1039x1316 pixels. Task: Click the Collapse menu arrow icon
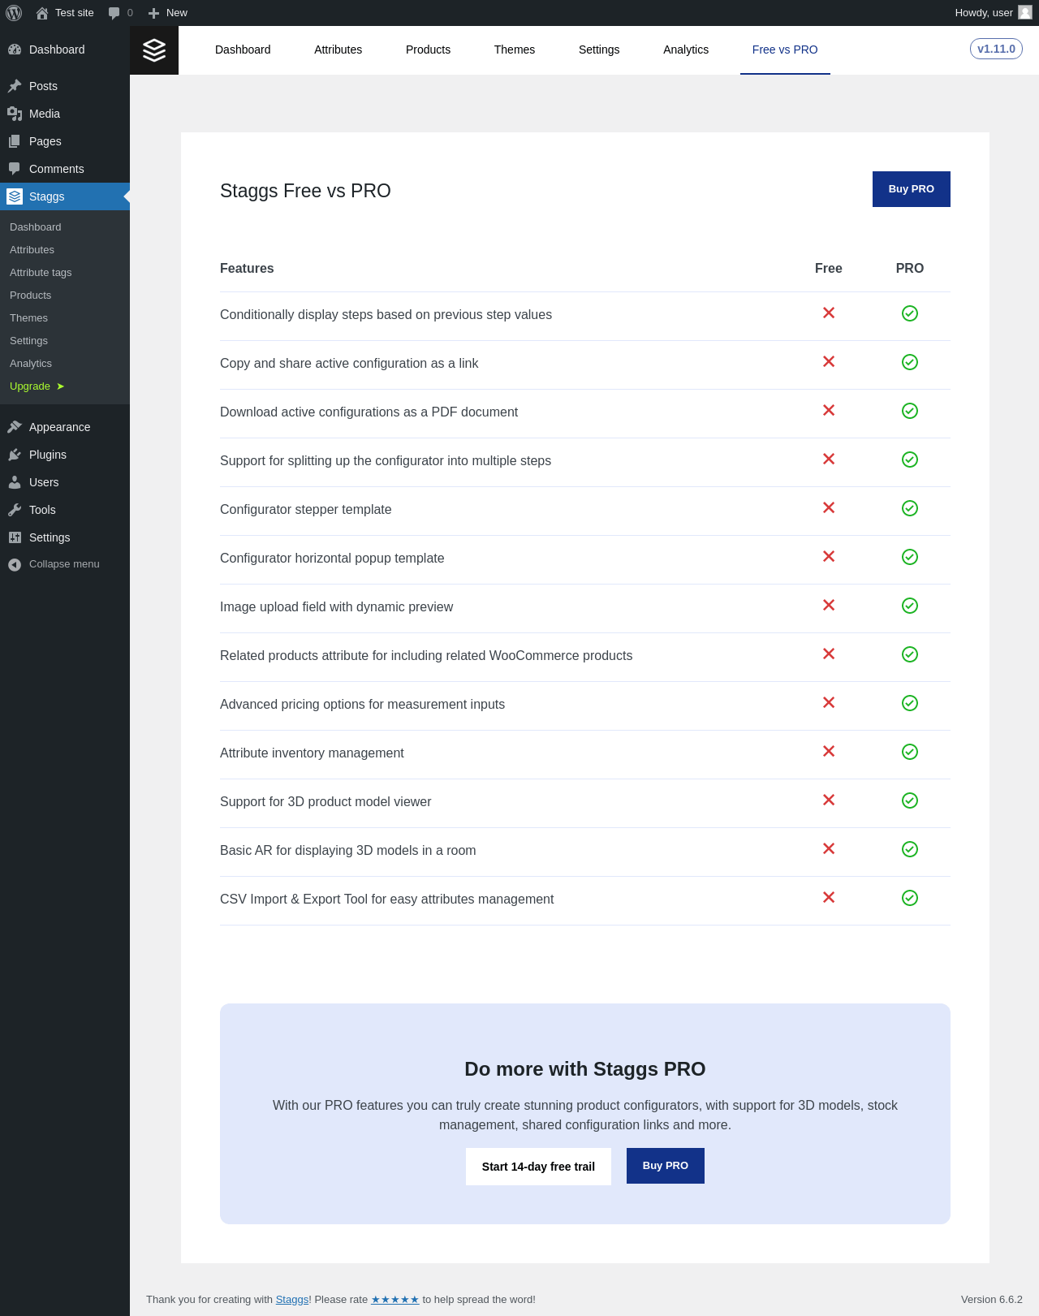tap(15, 564)
